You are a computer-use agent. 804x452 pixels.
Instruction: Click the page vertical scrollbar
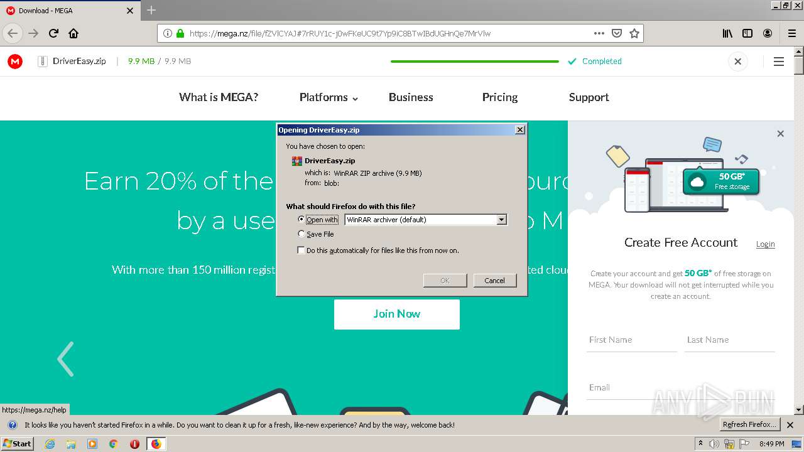point(798,230)
